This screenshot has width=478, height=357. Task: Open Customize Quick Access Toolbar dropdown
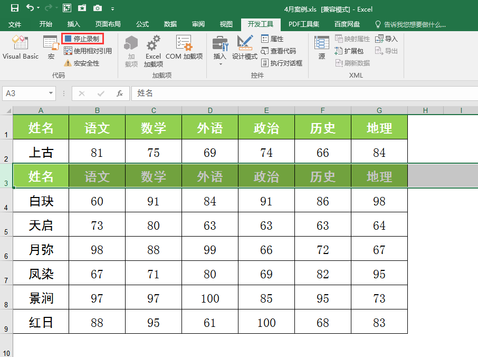pos(112,9)
